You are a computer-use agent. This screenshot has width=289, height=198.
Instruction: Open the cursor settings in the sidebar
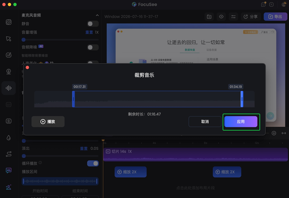(x=9, y=39)
